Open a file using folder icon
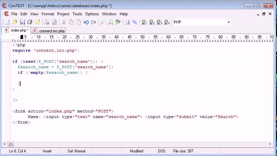This screenshot has width=277, height=156. point(15,22)
